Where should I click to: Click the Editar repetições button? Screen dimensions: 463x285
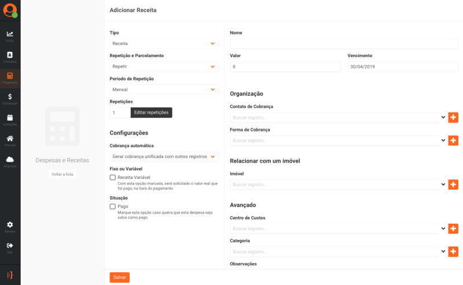coord(151,112)
